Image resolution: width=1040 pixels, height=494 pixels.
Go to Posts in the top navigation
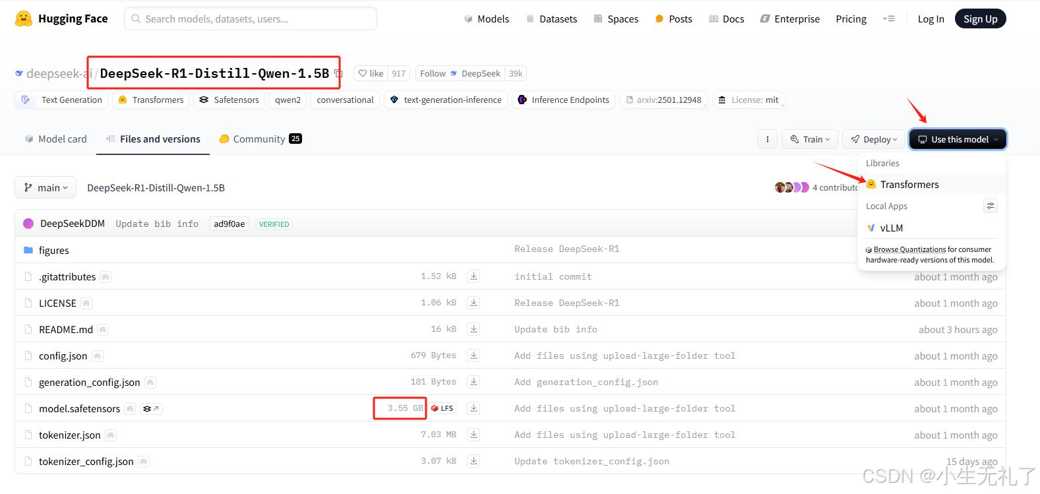click(673, 18)
